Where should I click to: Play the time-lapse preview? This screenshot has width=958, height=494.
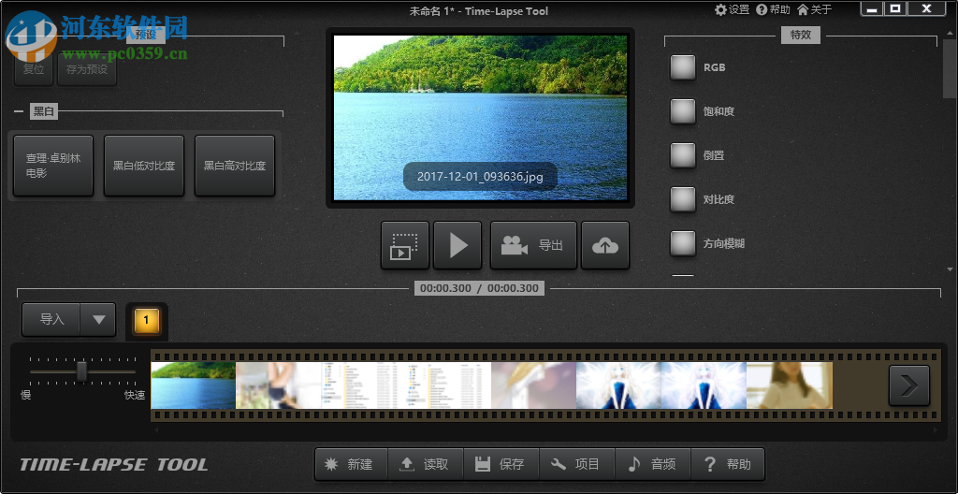(x=457, y=245)
